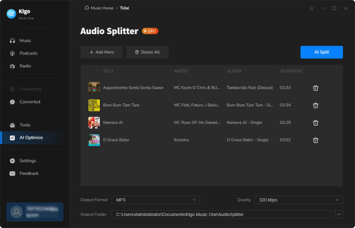Select the 'O Grave Bater' title text
This screenshot has width=355, height=228.
coord(116,140)
